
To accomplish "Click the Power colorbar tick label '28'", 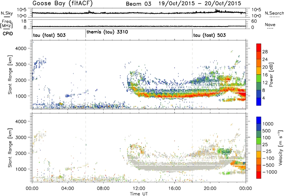I will tap(265, 52).
